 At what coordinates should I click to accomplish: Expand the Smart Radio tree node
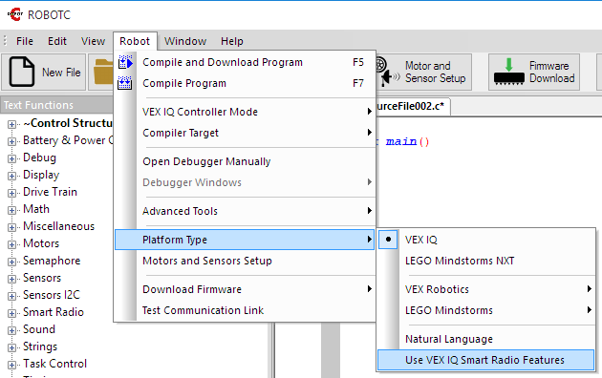point(11,313)
